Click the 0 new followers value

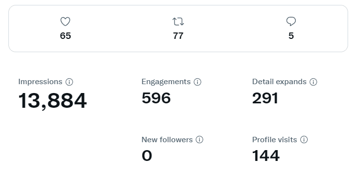click(147, 156)
